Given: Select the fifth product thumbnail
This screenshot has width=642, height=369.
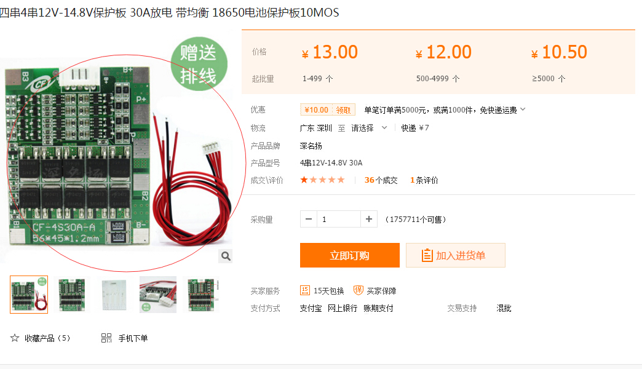Looking at the screenshot, I should pos(202,295).
